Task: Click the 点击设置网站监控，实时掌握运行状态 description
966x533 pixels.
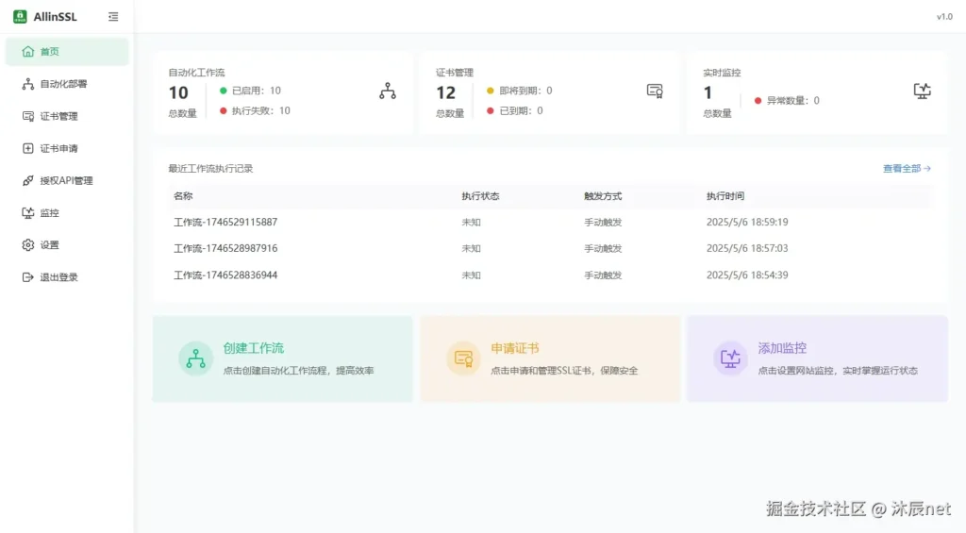Action: (838, 371)
